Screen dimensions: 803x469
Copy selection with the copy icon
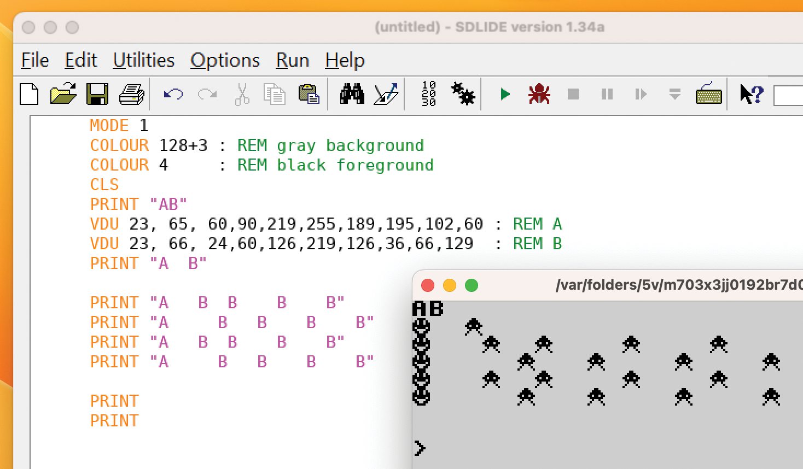275,94
